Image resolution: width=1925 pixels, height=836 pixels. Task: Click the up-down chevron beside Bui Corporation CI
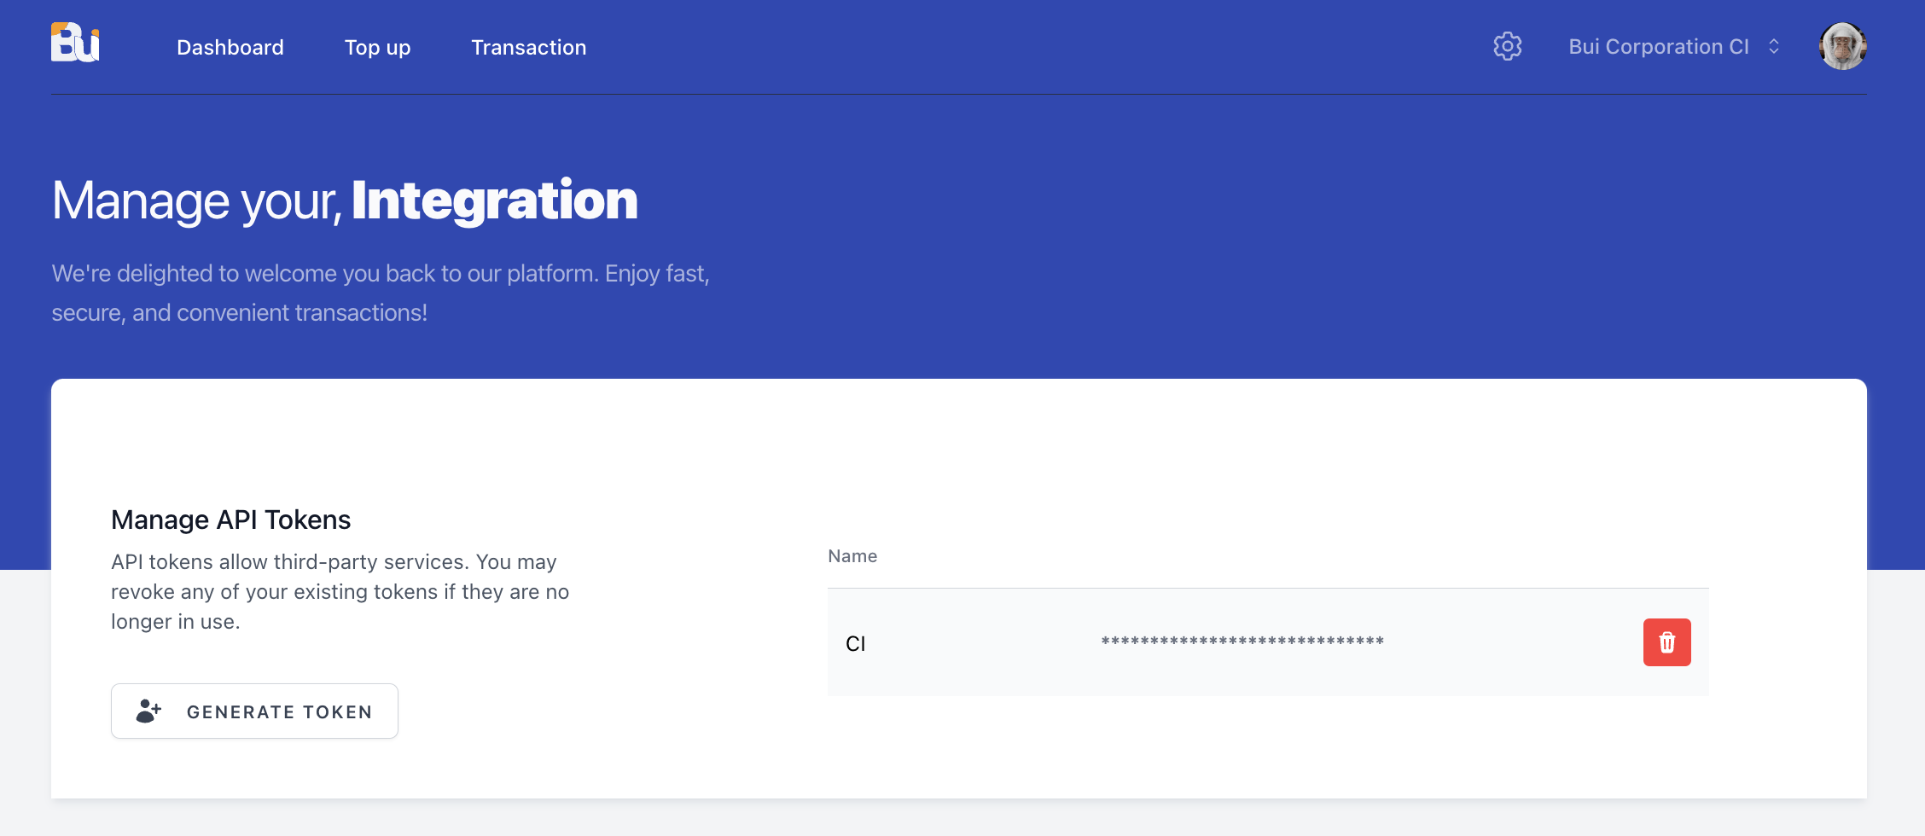tap(1774, 46)
